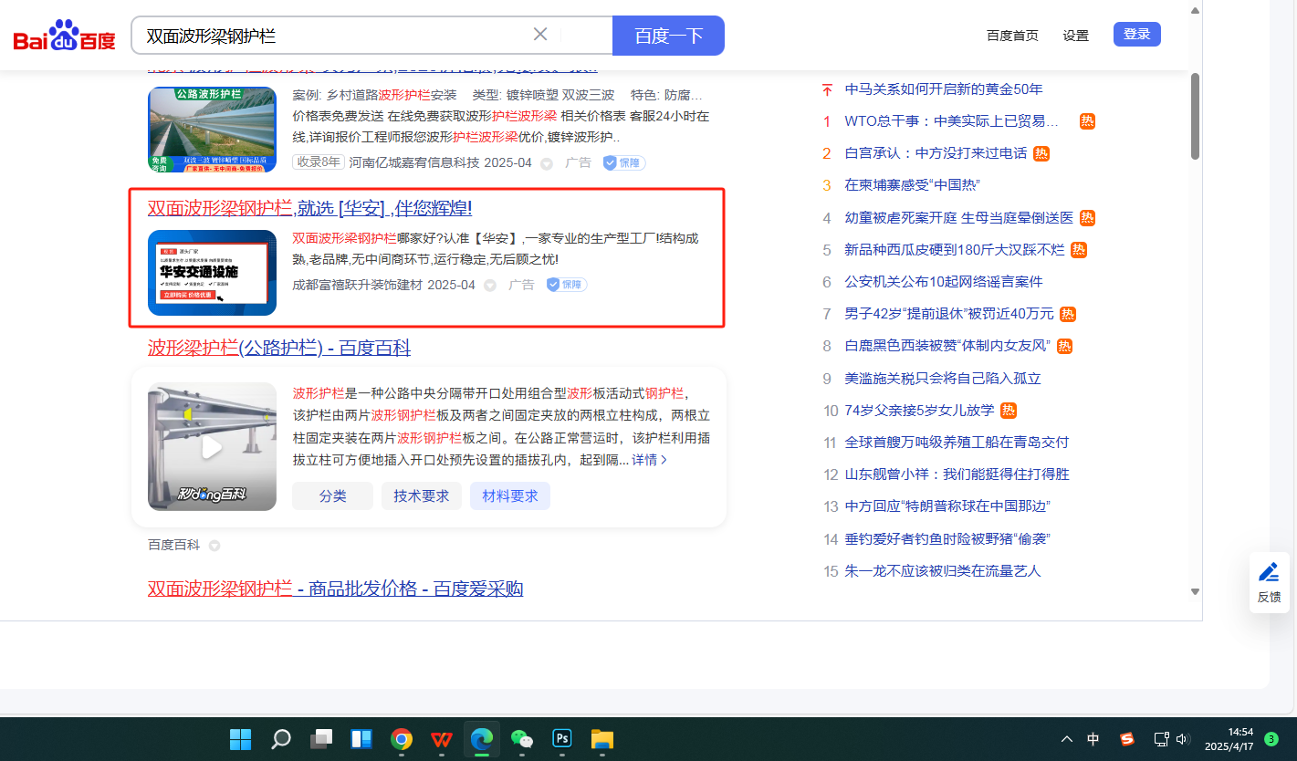
Task: Click the 保障 shield badge on the 华安 ad
Action: point(567,285)
